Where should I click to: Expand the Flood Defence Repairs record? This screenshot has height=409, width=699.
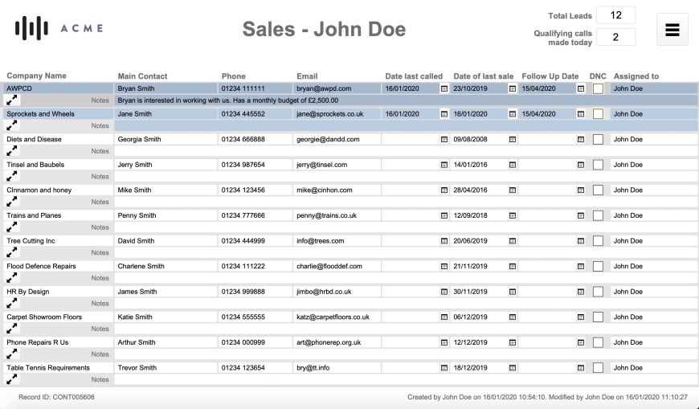[11, 278]
